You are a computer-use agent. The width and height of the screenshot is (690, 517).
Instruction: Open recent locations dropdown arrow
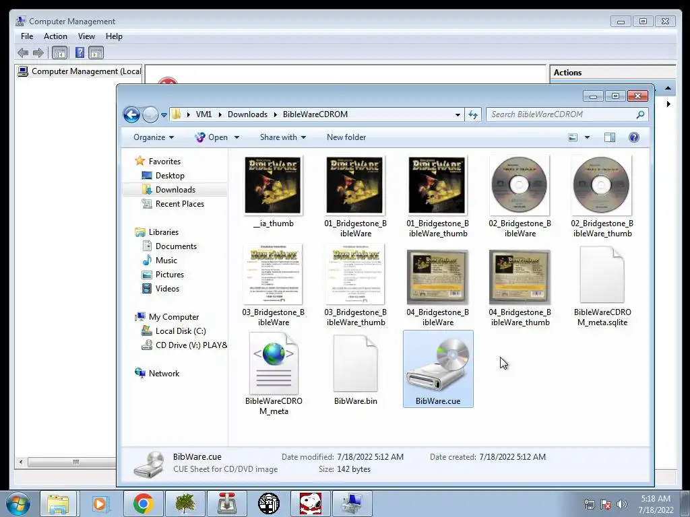coord(164,115)
